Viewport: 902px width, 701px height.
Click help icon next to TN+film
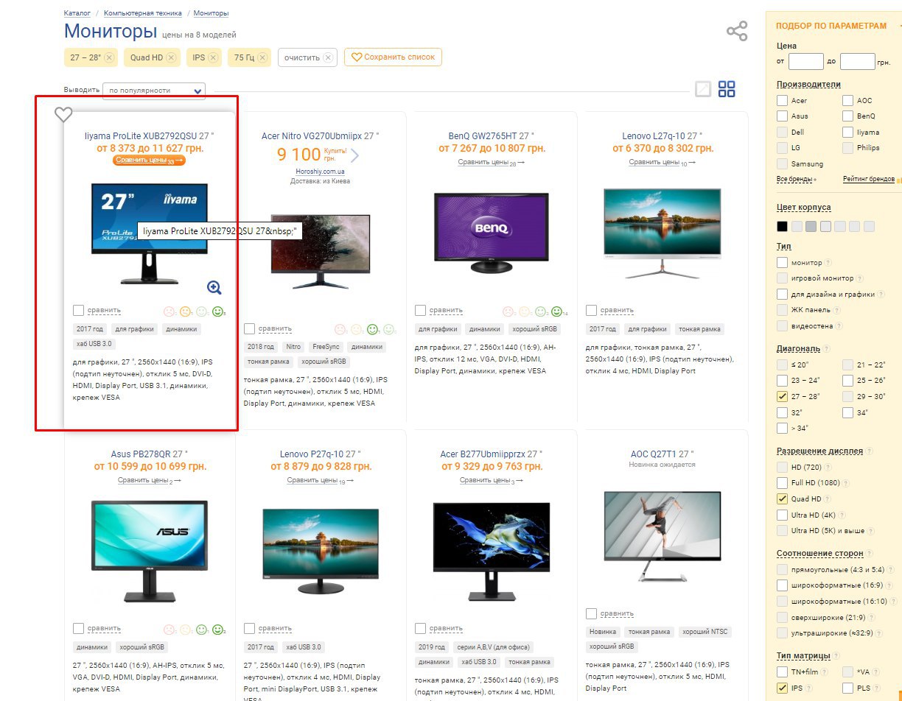point(824,672)
